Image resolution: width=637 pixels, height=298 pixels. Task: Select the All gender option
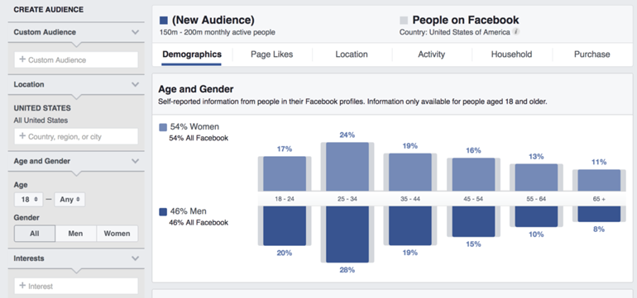tap(35, 234)
